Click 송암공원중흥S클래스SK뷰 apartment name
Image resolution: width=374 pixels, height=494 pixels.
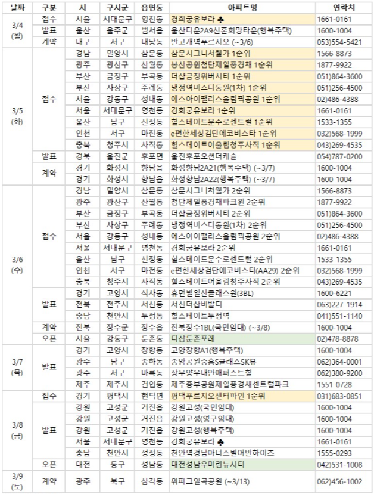tap(213, 362)
